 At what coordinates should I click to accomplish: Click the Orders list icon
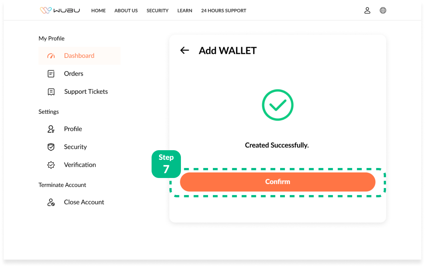[51, 74]
